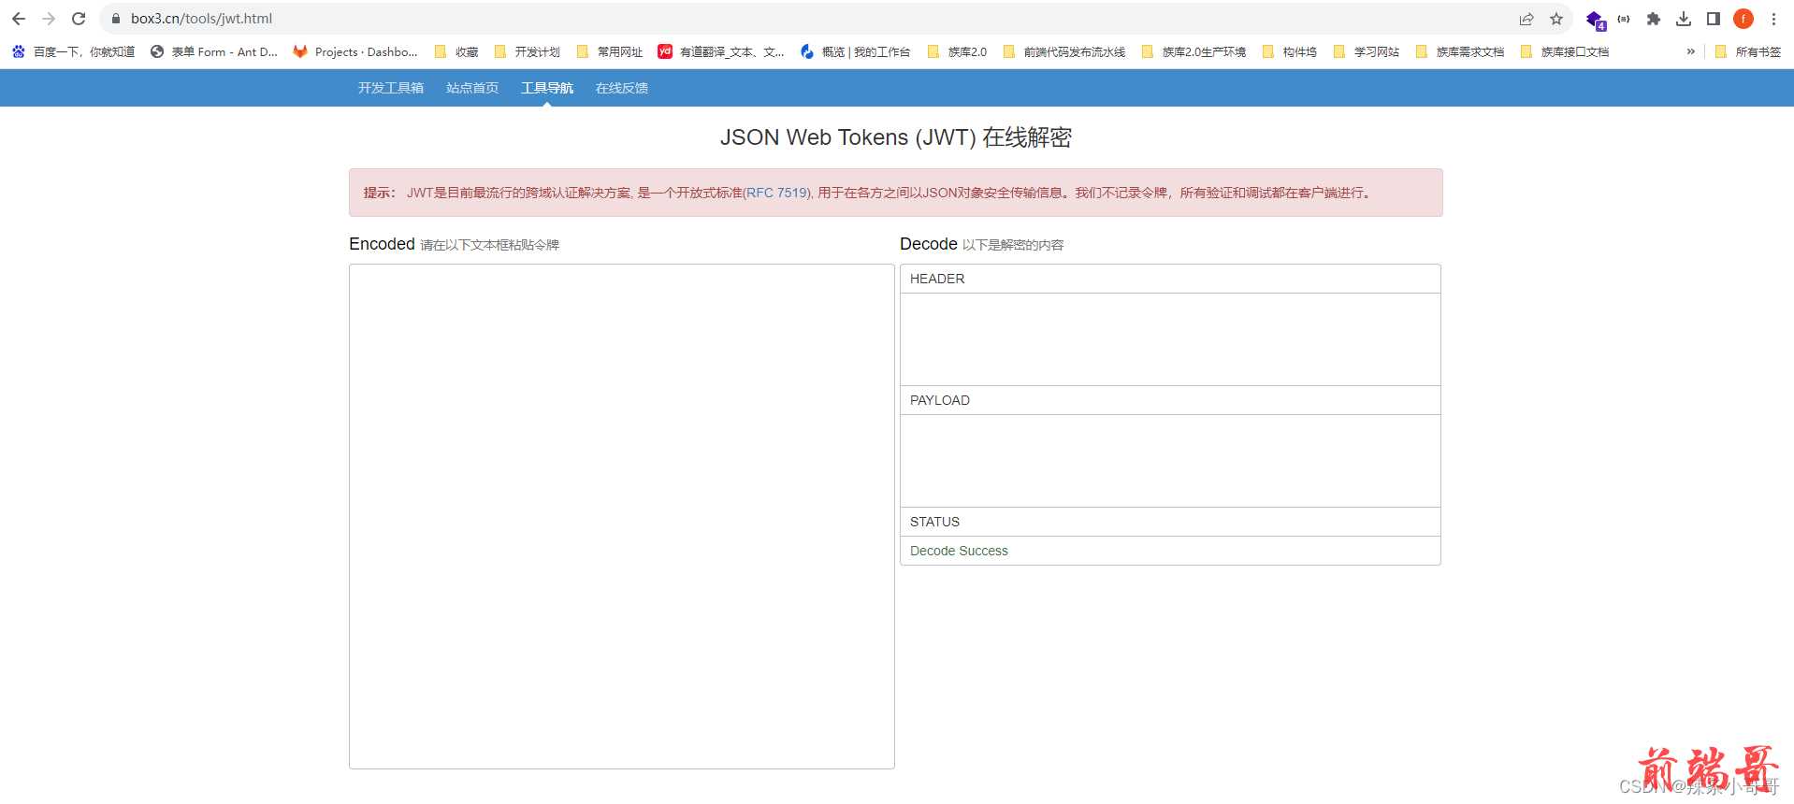This screenshot has width=1794, height=804.
Task: Open the Extensions puzzle icon
Action: [x=1654, y=19]
